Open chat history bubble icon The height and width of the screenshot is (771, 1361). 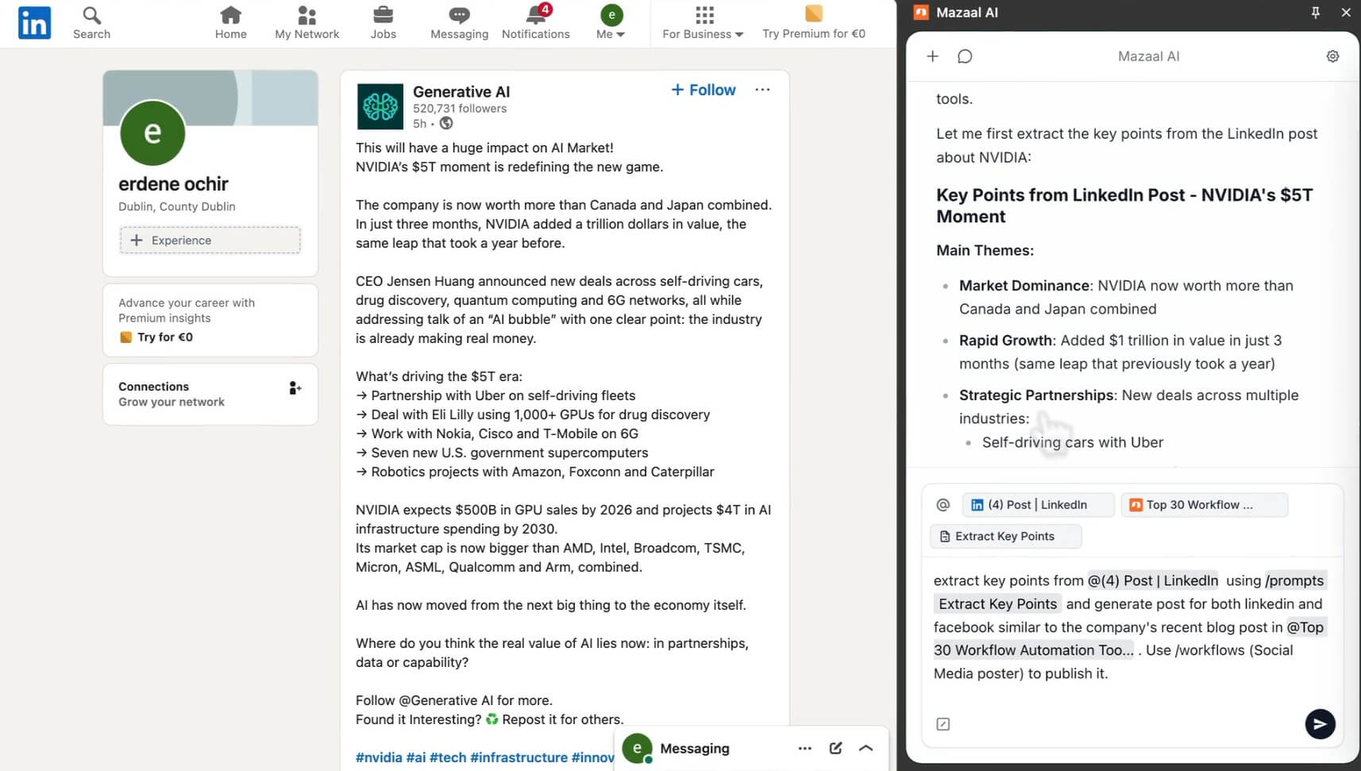(965, 56)
